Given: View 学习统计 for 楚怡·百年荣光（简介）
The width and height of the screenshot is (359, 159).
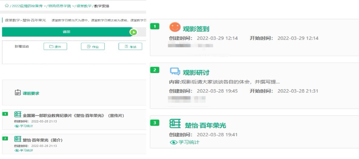Looking at the screenshot, I should pos(24,150).
